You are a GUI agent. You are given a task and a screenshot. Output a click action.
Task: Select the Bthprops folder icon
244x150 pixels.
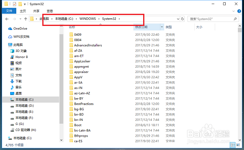71,136
